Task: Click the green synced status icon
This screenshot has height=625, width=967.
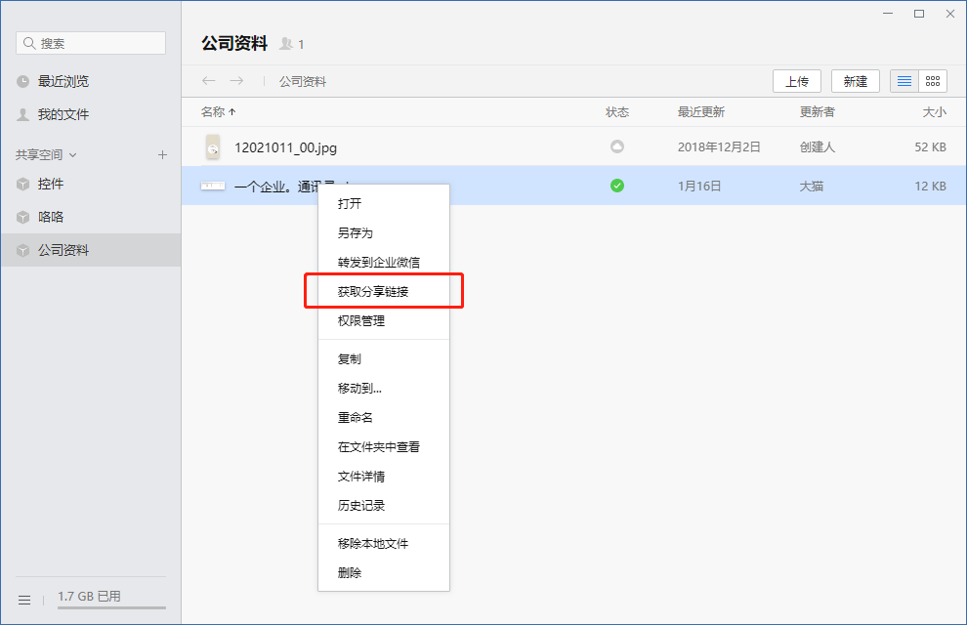Action: click(616, 186)
